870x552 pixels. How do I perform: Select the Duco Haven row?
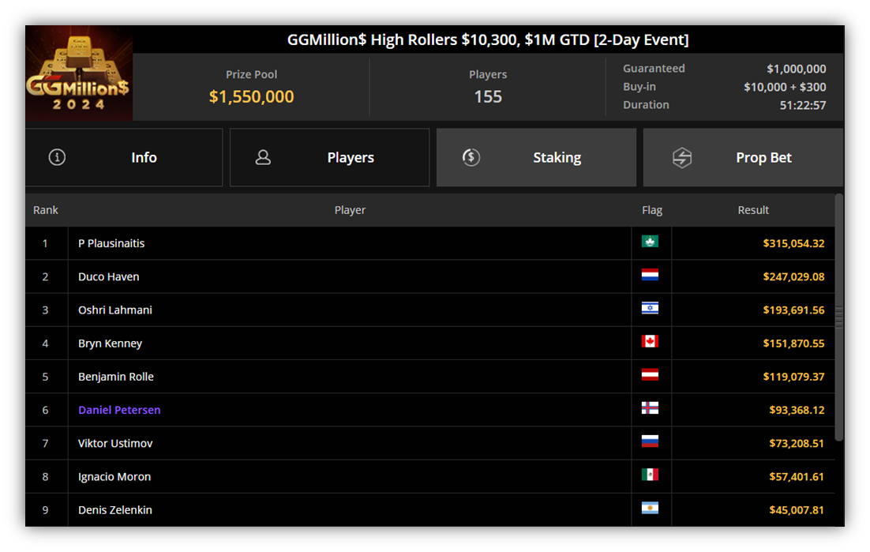coord(430,277)
